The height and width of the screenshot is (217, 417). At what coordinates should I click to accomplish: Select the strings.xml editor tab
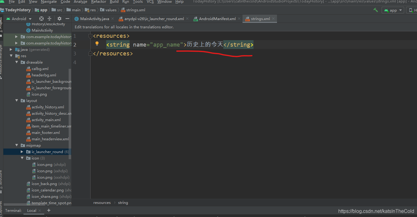(260, 19)
